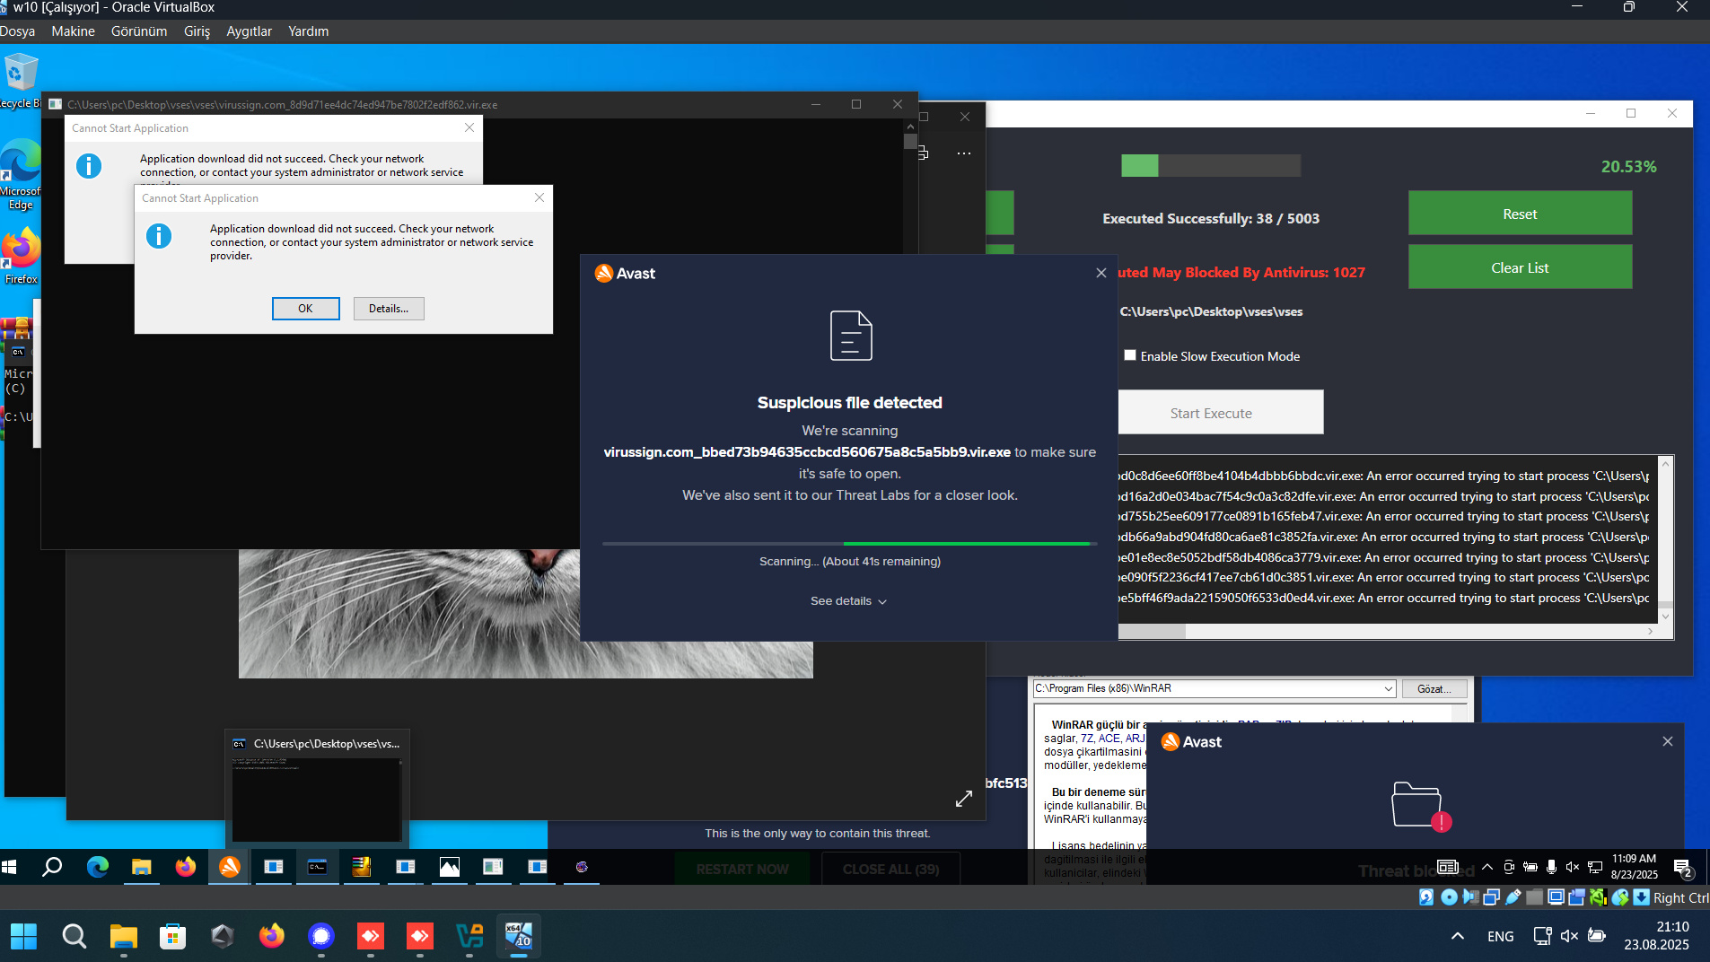Expand See details in Avast scan popup
This screenshot has height=962, width=1710.
pos(848,601)
